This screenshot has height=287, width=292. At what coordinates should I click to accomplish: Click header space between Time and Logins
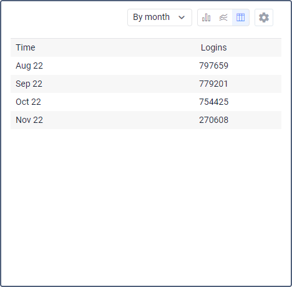coord(117,47)
